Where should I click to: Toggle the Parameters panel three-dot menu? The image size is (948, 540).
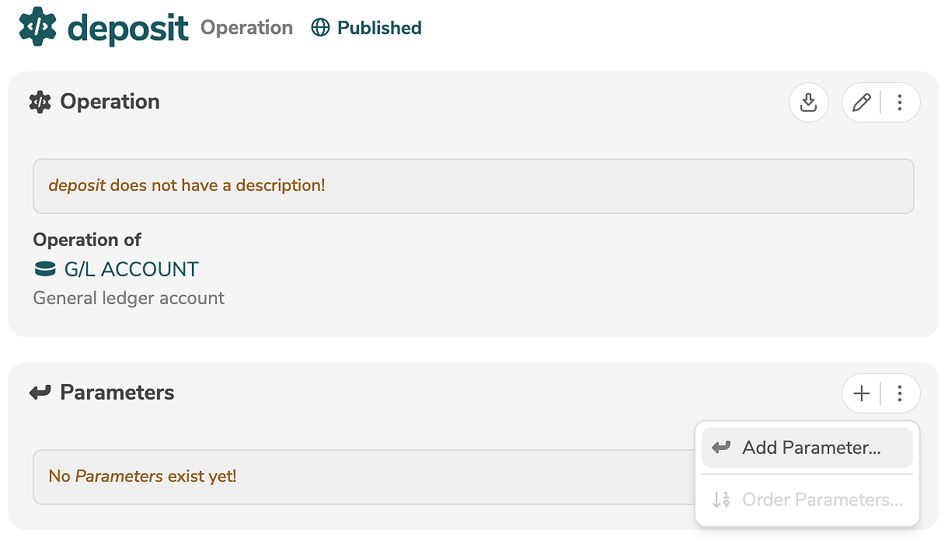(x=900, y=393)
